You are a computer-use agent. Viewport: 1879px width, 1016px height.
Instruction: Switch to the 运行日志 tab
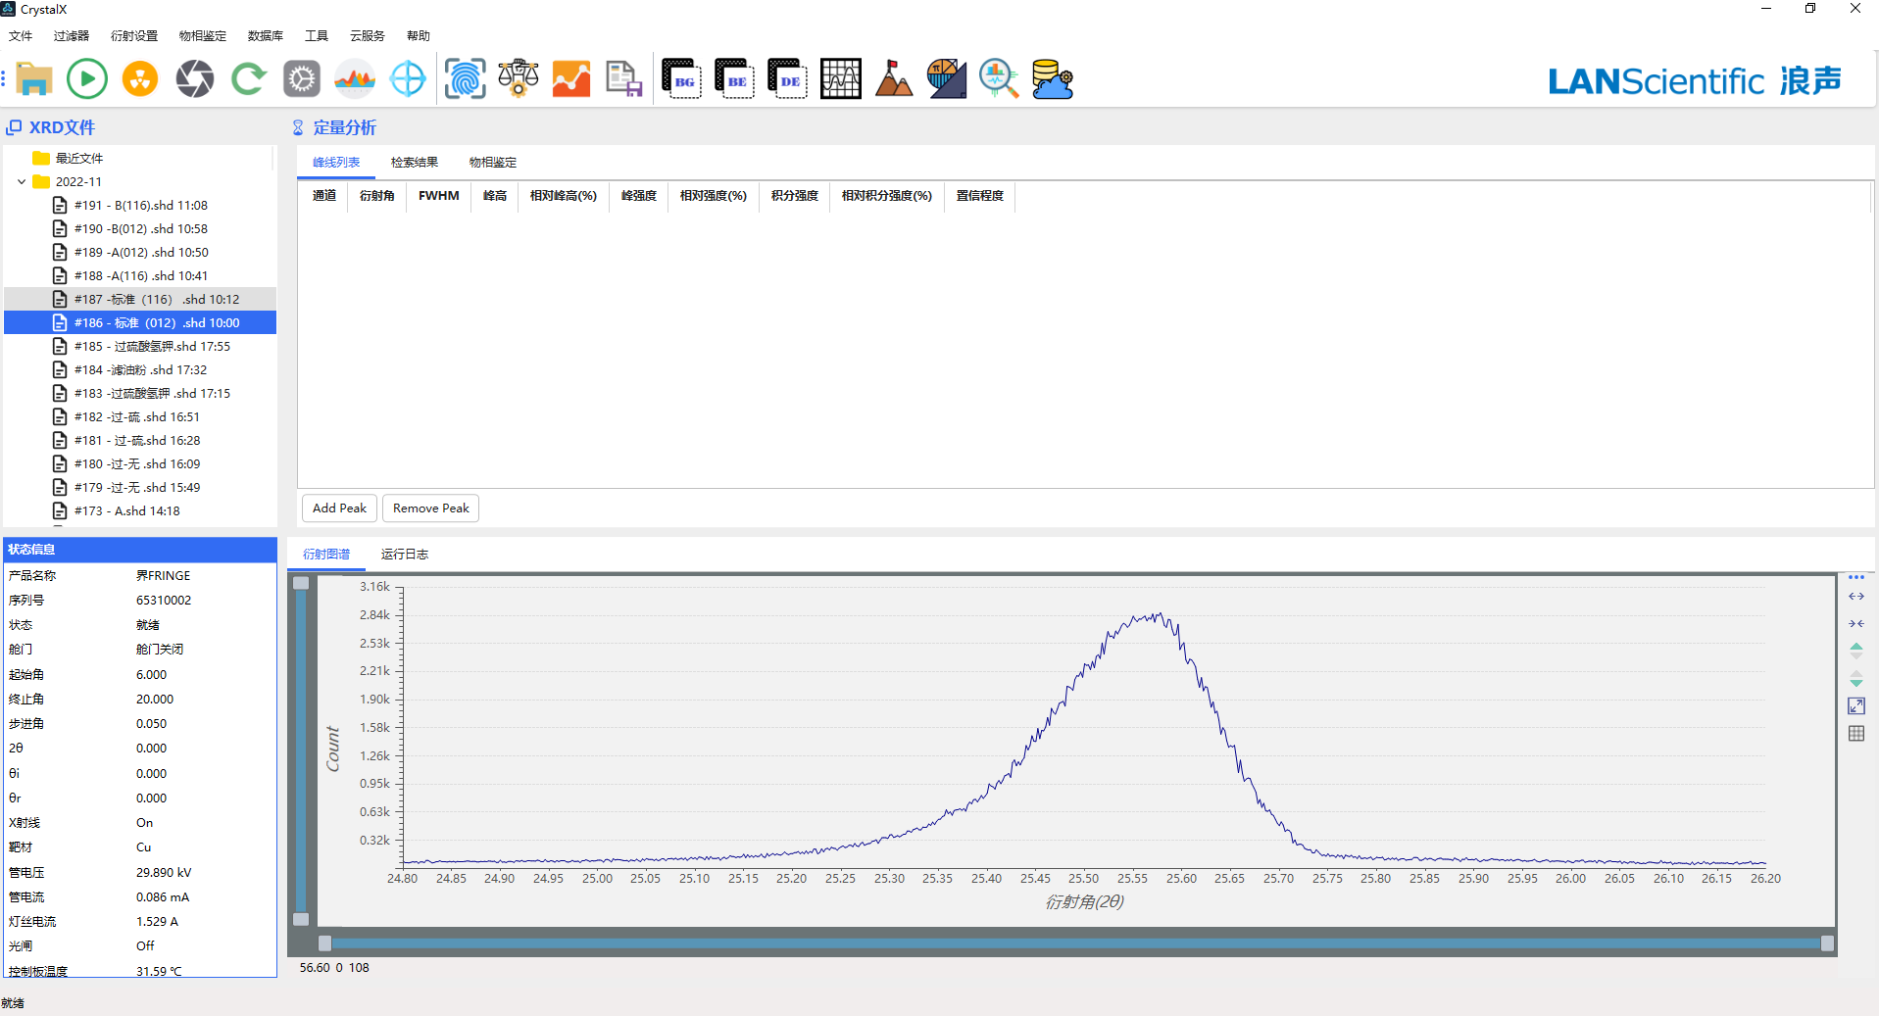click(404, 555)
